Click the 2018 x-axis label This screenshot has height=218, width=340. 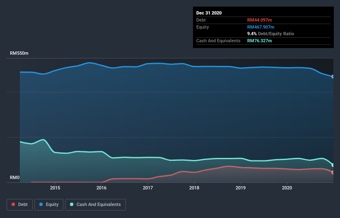click(x=194, y=188)
